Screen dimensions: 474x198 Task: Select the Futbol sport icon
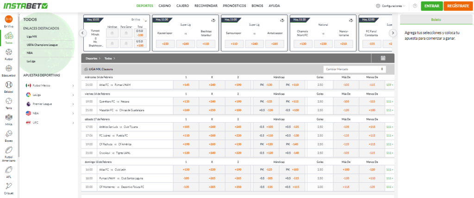pos(8,54)
